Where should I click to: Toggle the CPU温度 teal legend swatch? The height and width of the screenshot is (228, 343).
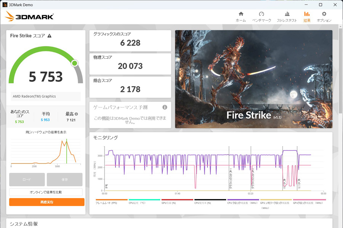tap(144, 199)
